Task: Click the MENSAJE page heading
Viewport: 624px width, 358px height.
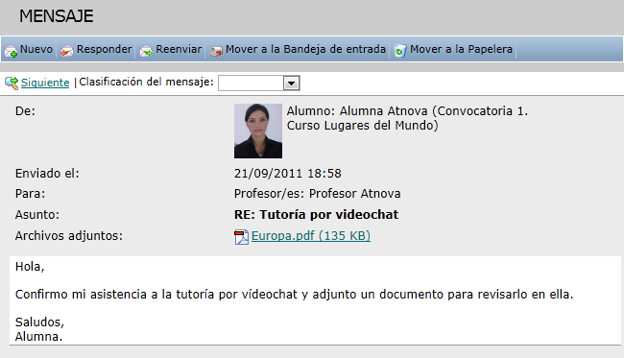Action: coord(56,16)
